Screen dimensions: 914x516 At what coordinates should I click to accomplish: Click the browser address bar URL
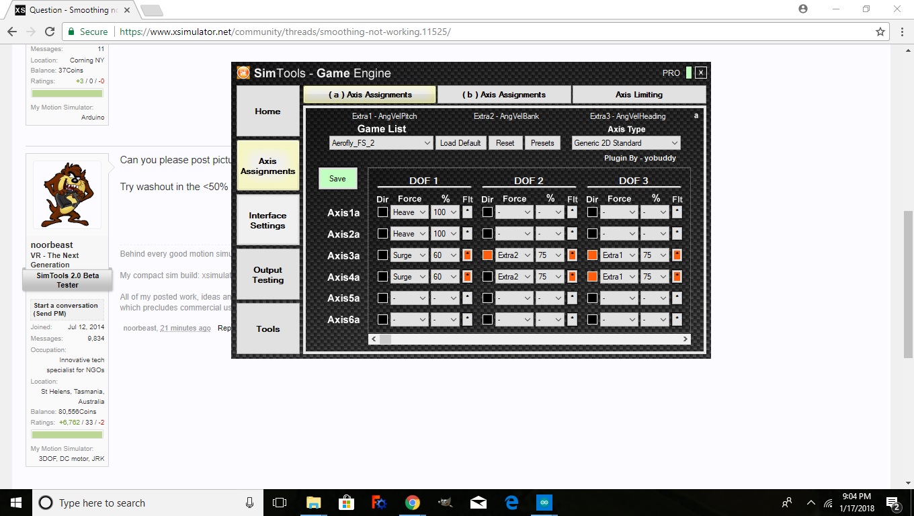[x=284, y=32]
